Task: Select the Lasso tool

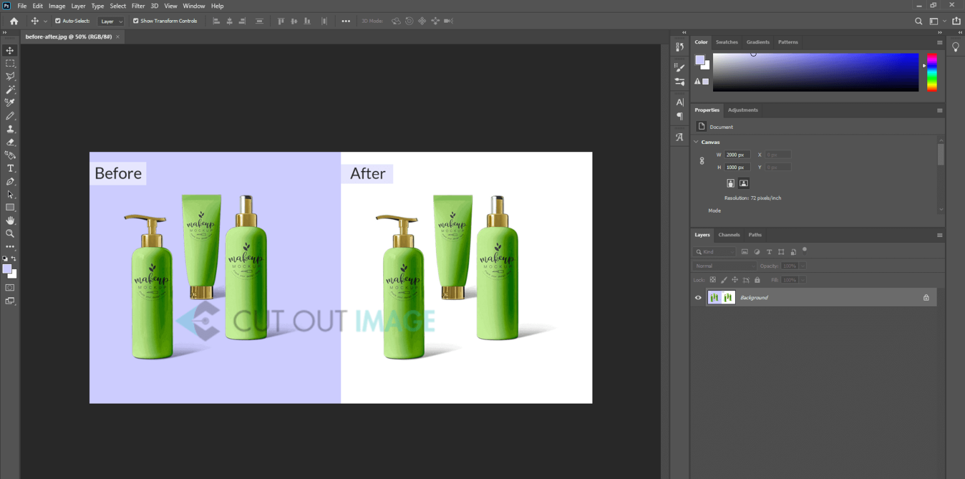Action: tap(9, 77)
